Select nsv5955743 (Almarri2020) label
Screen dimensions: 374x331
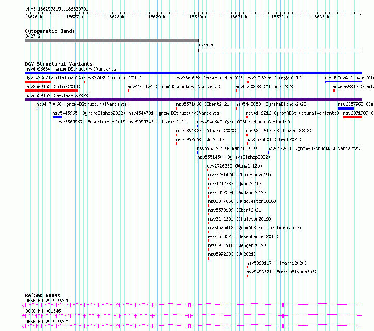click(x=158, y=122)
